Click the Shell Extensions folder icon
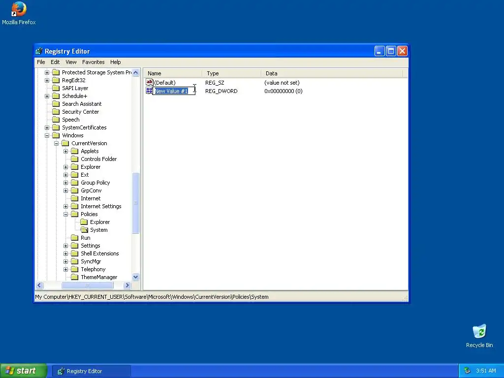The height and width of the screenshot is (378, 504). (x=75, y=253)
